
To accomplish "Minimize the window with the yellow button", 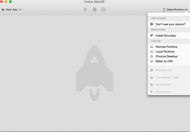I will pyautogui.click(x=6, y=1).
